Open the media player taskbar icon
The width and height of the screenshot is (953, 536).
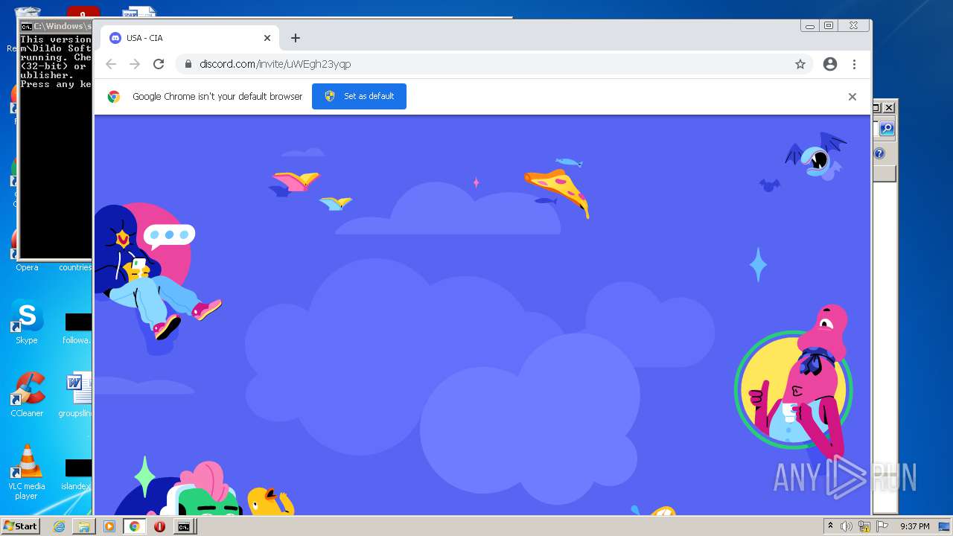[109, 526]
